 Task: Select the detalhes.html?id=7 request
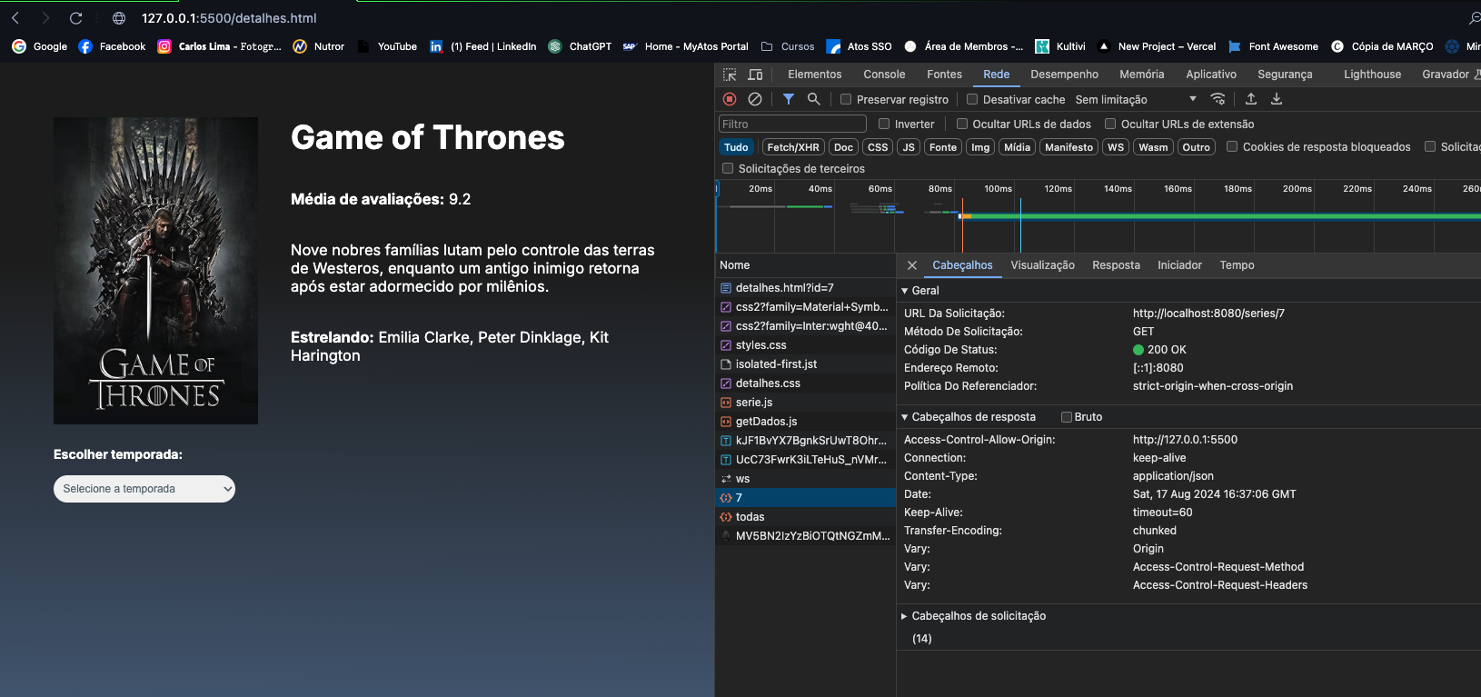[805, 288]
